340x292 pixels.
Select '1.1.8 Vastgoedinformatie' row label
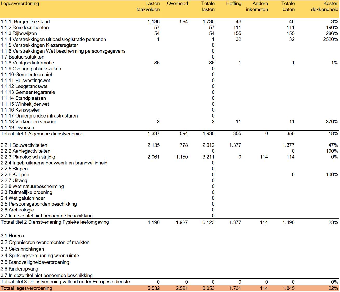pos(27,63)
